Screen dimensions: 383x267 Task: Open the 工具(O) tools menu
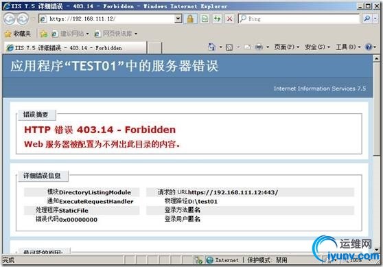[x=348, y=47]
